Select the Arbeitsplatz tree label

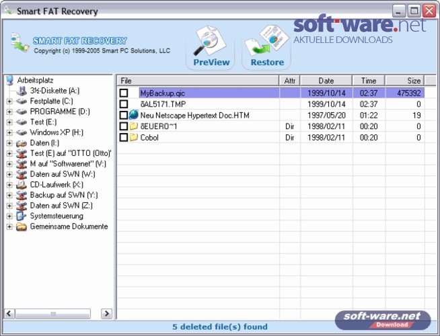click(36, 81)
